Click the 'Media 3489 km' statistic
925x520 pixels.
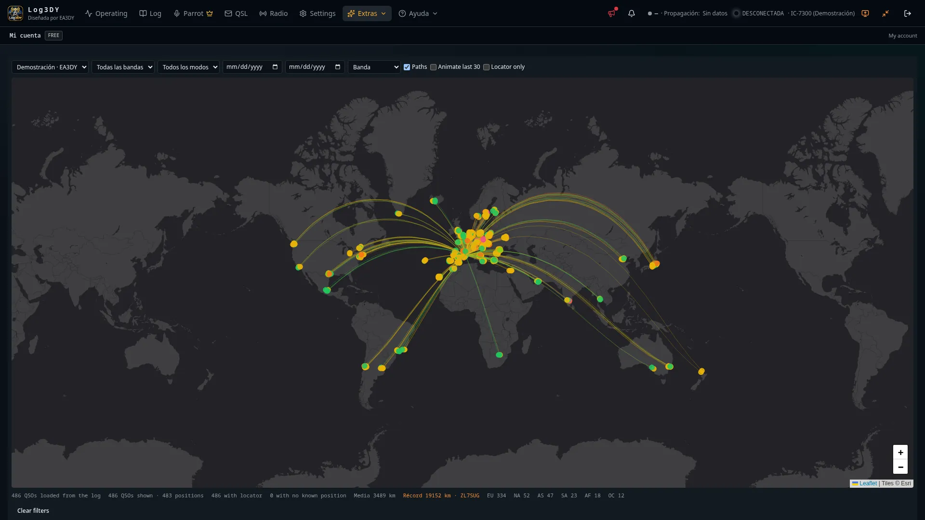click(374, 495)
